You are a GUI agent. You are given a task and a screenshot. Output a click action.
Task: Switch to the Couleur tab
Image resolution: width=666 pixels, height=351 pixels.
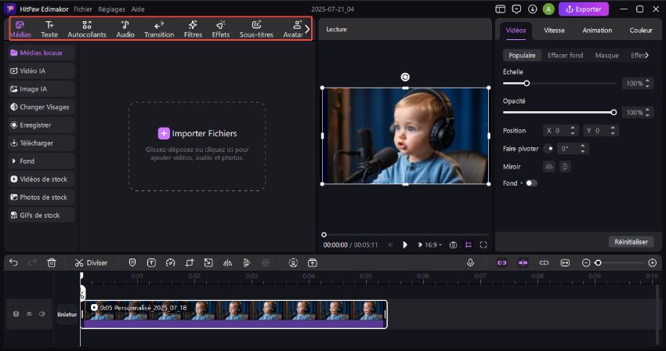pos(640,31)
